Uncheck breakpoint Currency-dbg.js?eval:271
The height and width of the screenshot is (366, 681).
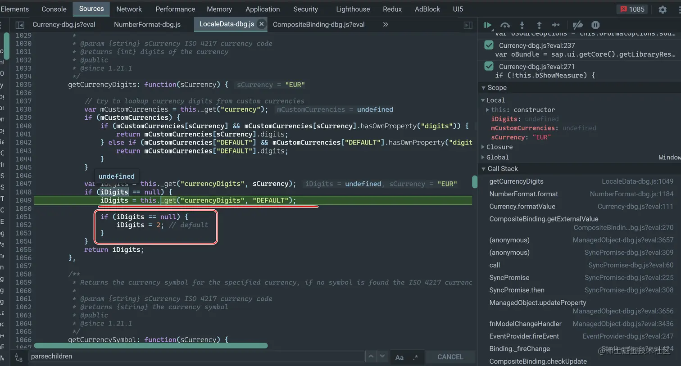(x=489, y=66)
